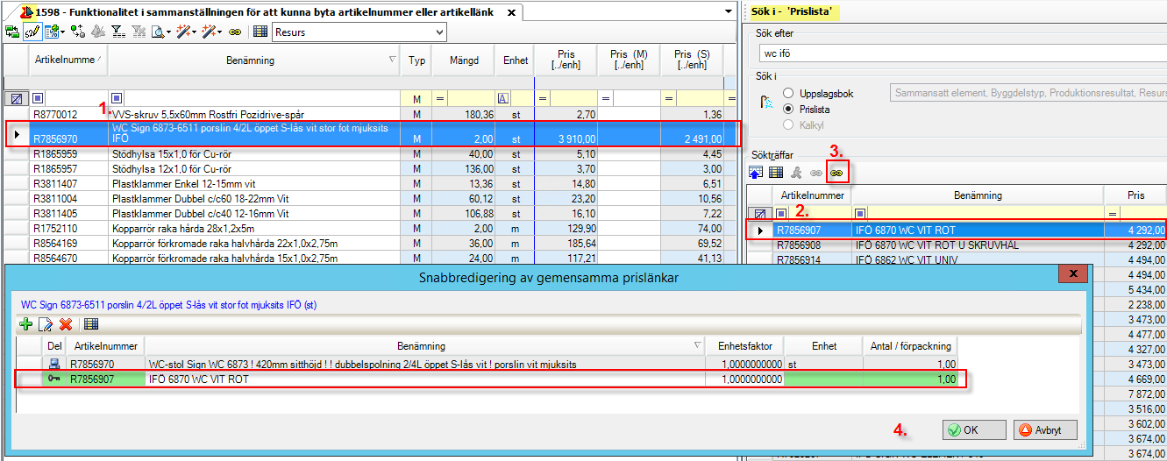Click second magic wand icon in main toolbar
This screenshot has height=461, width=1167.
210,32
